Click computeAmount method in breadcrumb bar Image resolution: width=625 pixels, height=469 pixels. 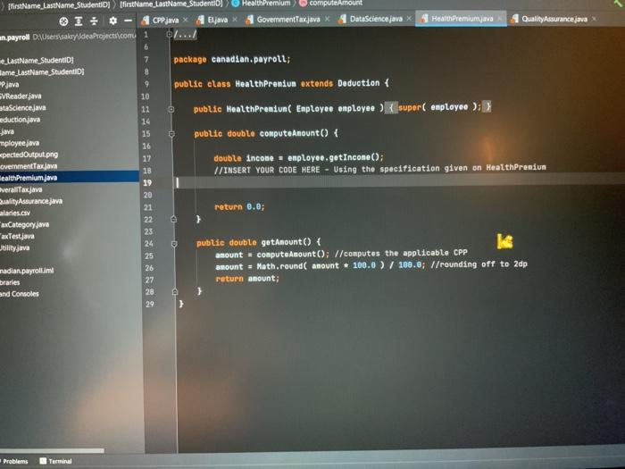point(330,4)
